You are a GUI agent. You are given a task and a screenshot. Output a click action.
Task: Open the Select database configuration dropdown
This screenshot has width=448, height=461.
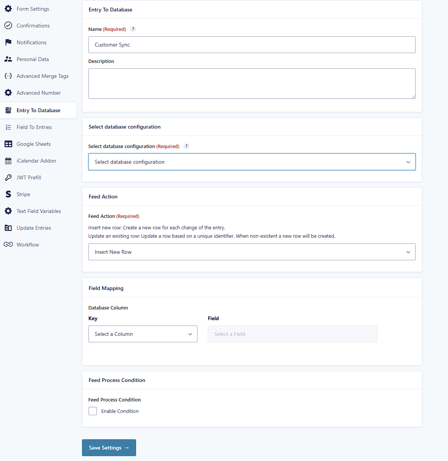point(252,162)
